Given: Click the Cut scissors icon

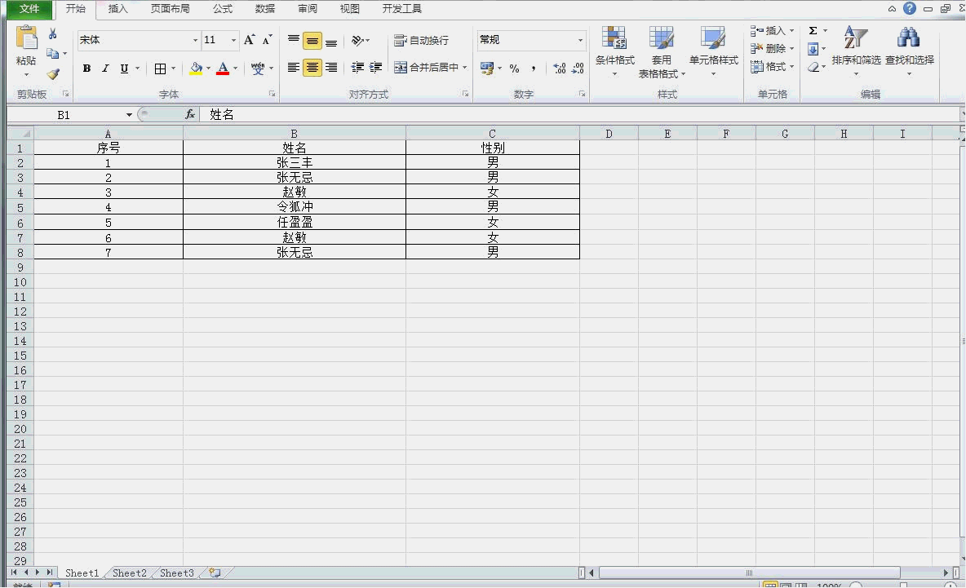Looking at the screenshot, I should click(x=53, y=34).
